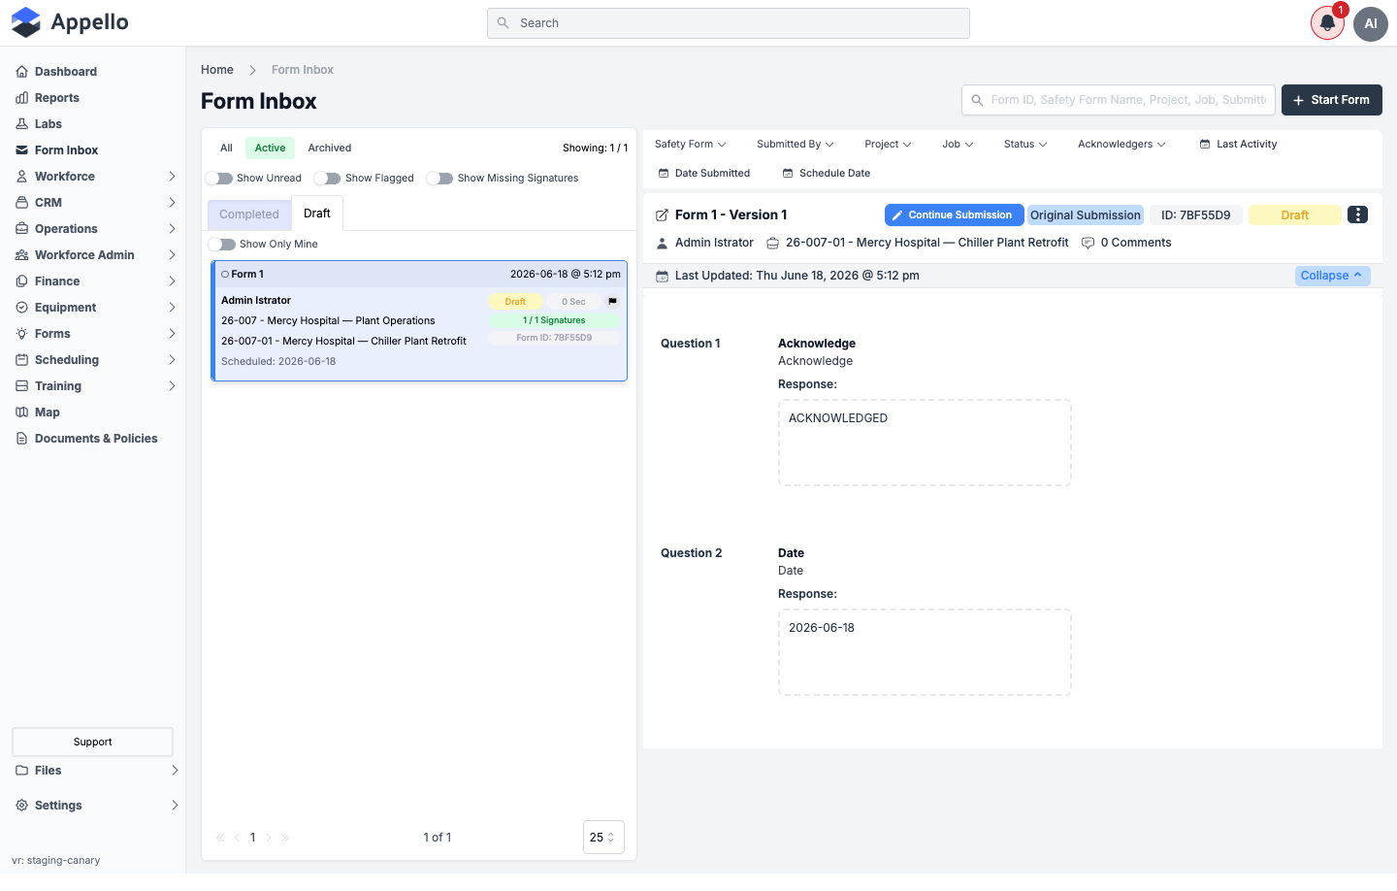Collapse the form details section
1397x891 pixels.
click(1332, 276)
